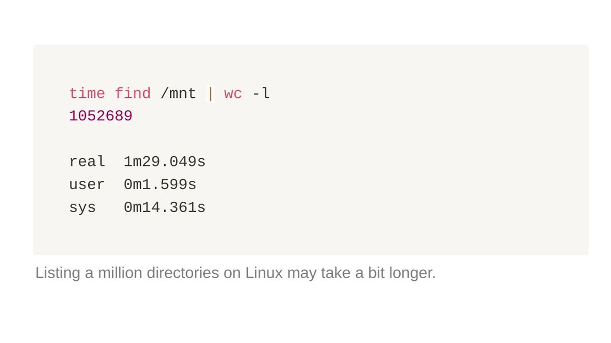Click the user time value 0m1.599s

click(160, 185)
